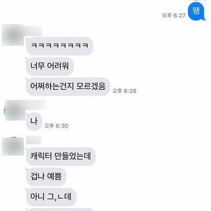Click the '오후 6:27' timestamp
The width and height of the screenshot is (211, 211).
click(x=174, y=15)
